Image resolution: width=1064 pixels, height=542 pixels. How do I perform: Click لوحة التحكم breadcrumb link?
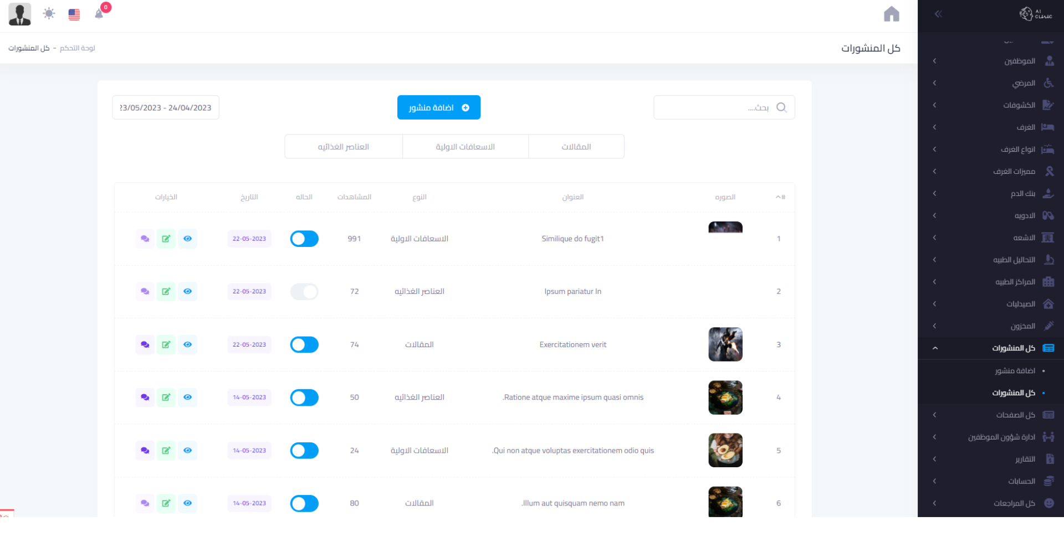(78, 48)
